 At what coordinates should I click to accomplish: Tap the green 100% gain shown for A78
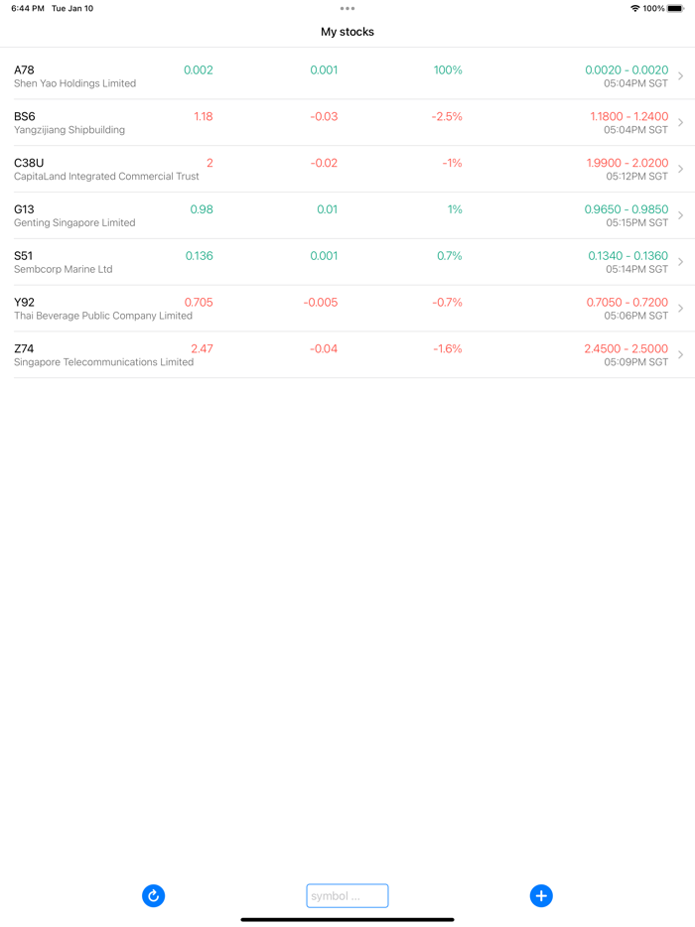point(446,69)
